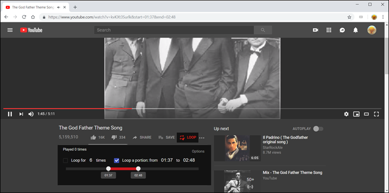
Task: Enter full screen mode
Action: 376,114
